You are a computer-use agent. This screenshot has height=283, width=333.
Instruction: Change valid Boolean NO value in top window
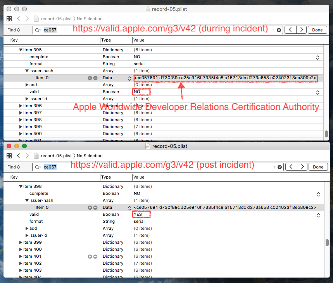(x=317, y=92)
